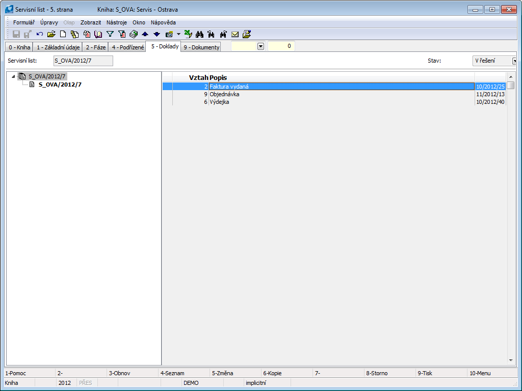Select root tree item S_OVA/2012/7

click(x=46, y=76)
